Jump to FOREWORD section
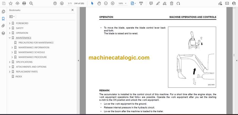The width and height of the screenshot is (238, 115). (22, 23)
